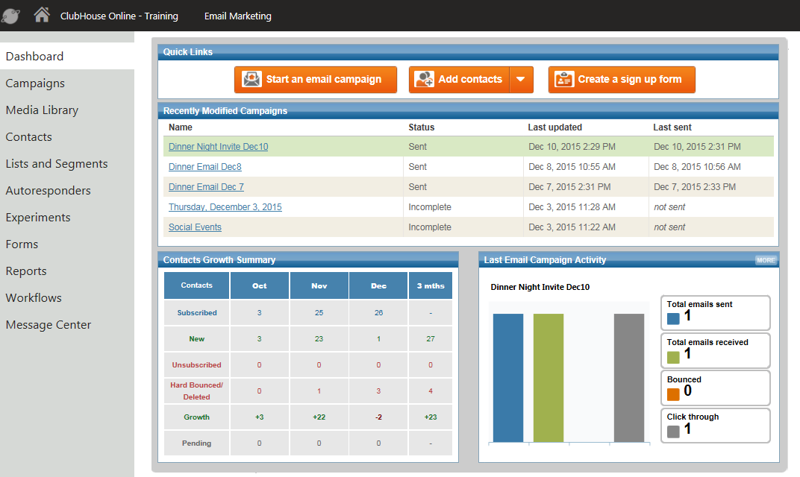Click the green emails received chart bar

click(549, 378)
